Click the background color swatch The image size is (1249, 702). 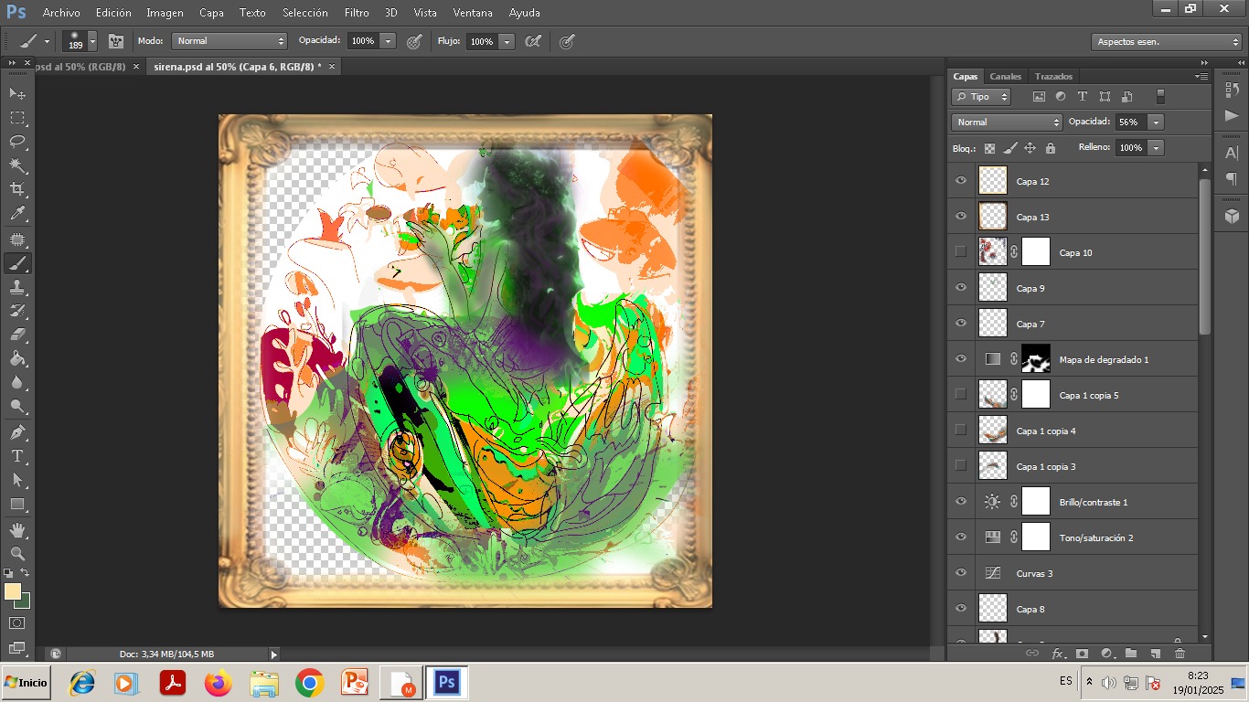(x=24, y=602)
